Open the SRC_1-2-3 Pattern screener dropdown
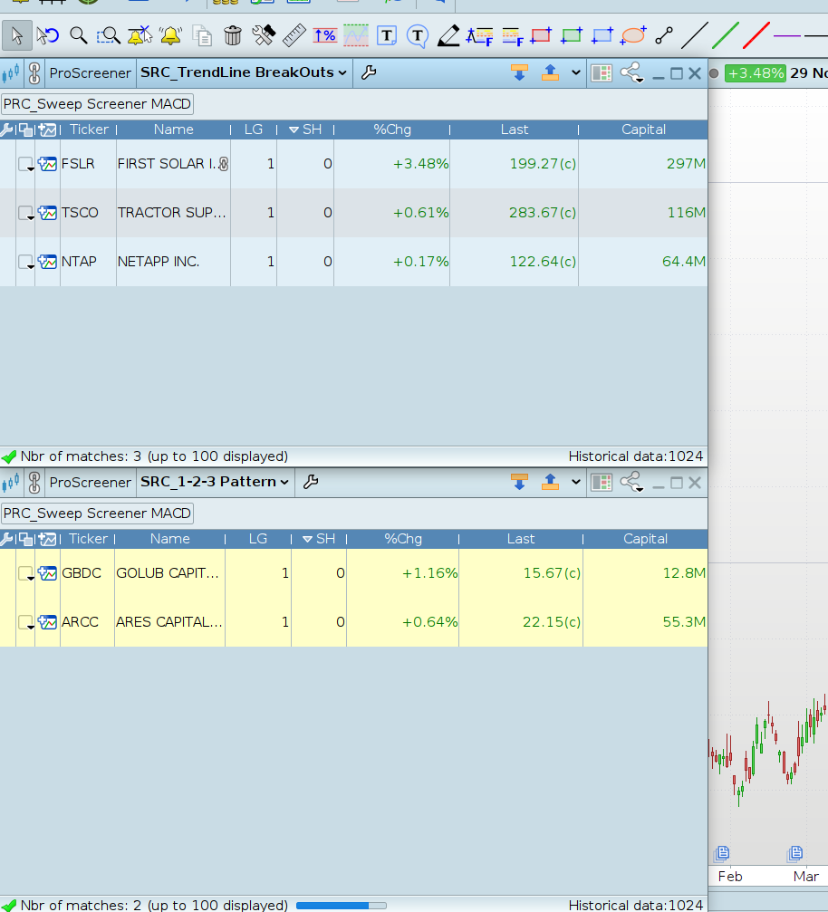This screenshot has height=912, width=828. (215, 482)
